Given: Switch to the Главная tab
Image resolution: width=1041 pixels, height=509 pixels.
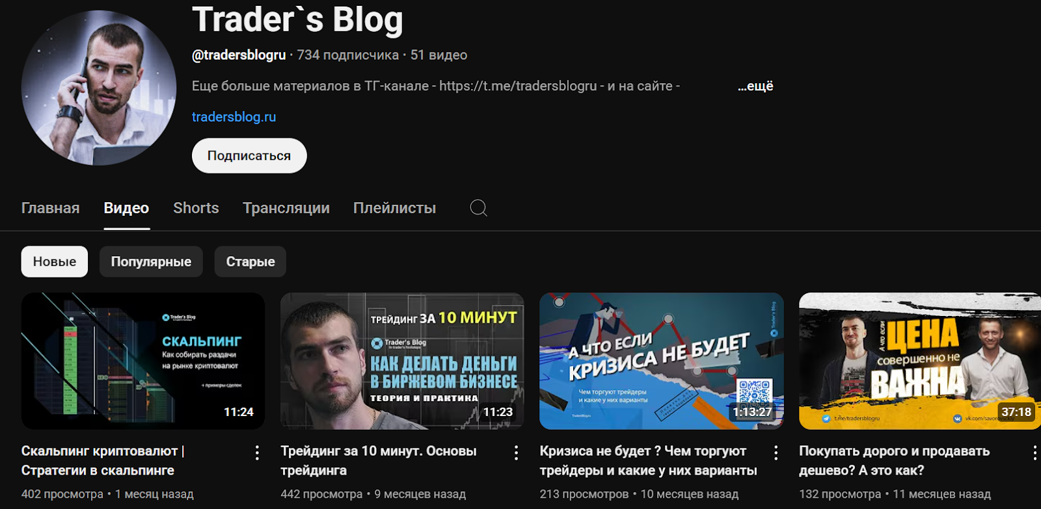Looking at the screenshot, I should pos(51,208).
